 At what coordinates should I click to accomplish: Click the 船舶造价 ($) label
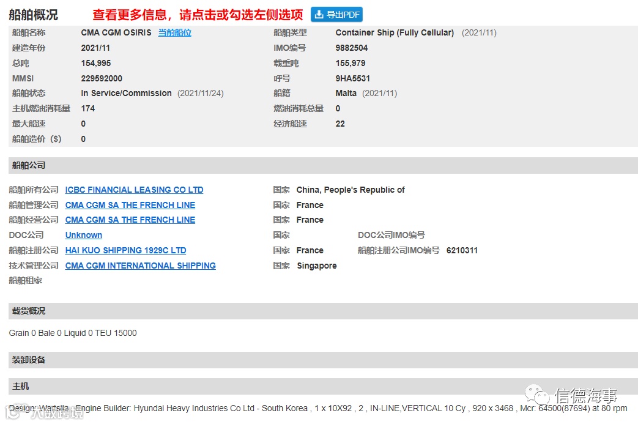click(37, 139)
